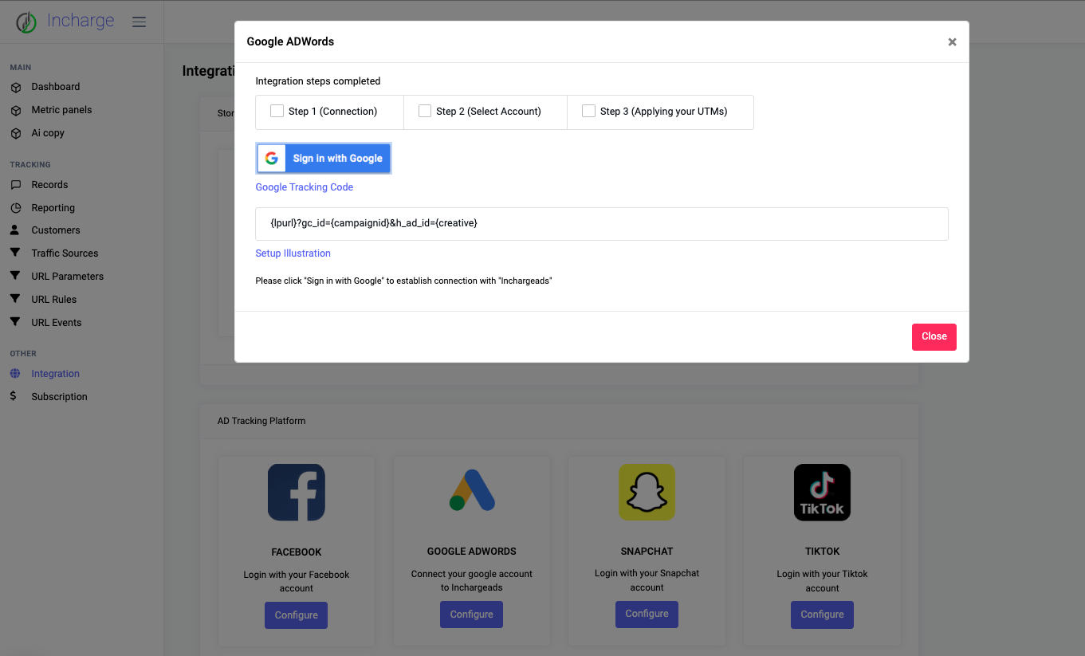This screenshot has width=1085, height=656.
Task: Click the Reporting pie chart icon
Action: [x=15, y=208]
